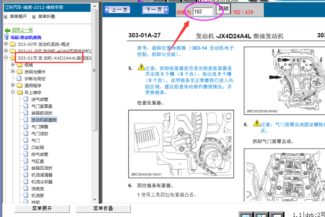Viewport: 325px width, 217px height.
Task: Open the 气缸盖 page
Action: tap(37, 161)
